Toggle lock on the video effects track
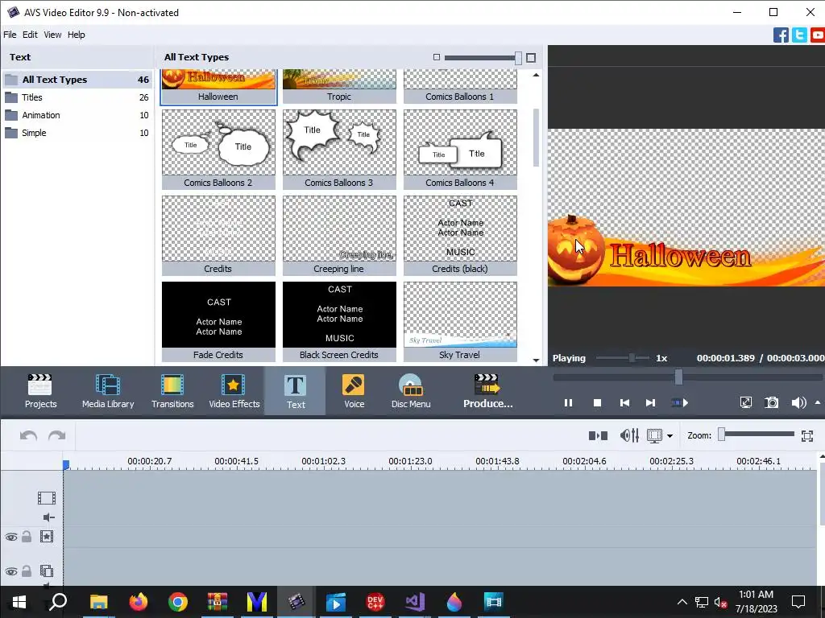Image resolution: width=825 pixels, height=618 pixels. click(x=27, y=537)
